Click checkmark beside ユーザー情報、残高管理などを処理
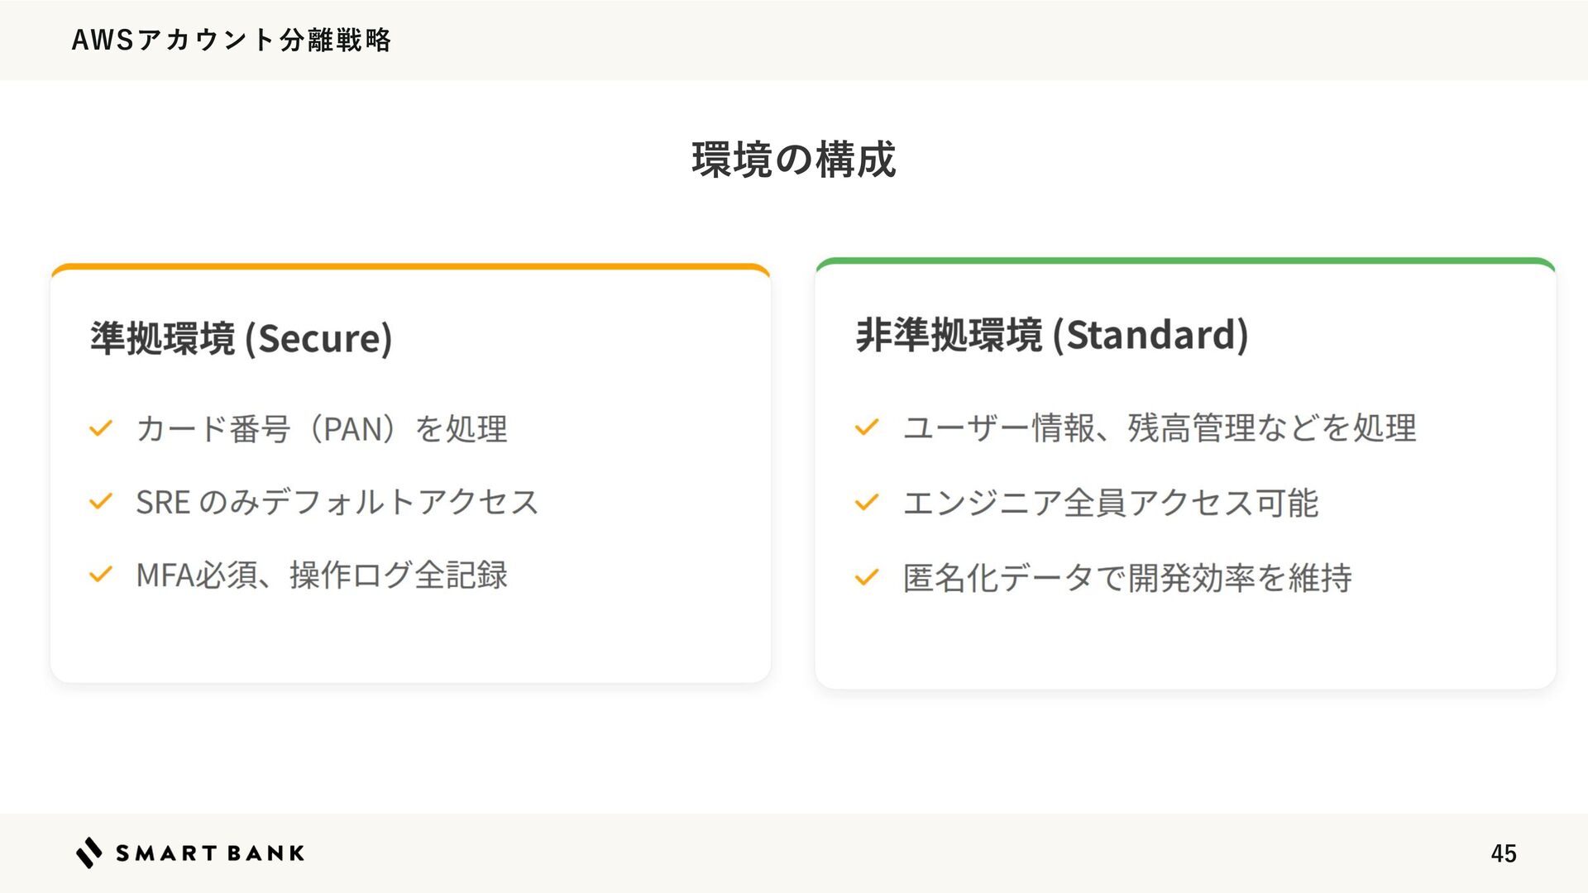 867,427
